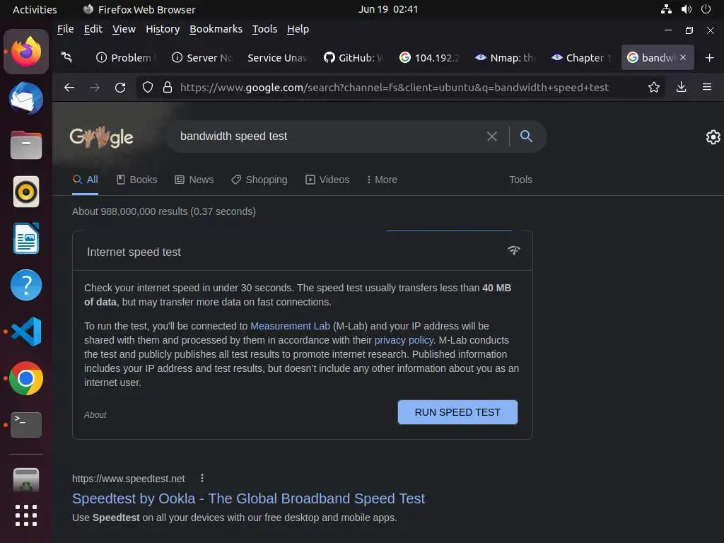Go back to the previous page
The height and width of the screenshot is (543, 724).
[x=69, y=87]
